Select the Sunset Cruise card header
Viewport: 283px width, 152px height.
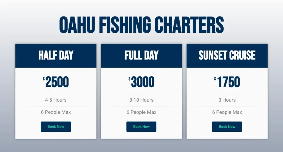point(227,55)
